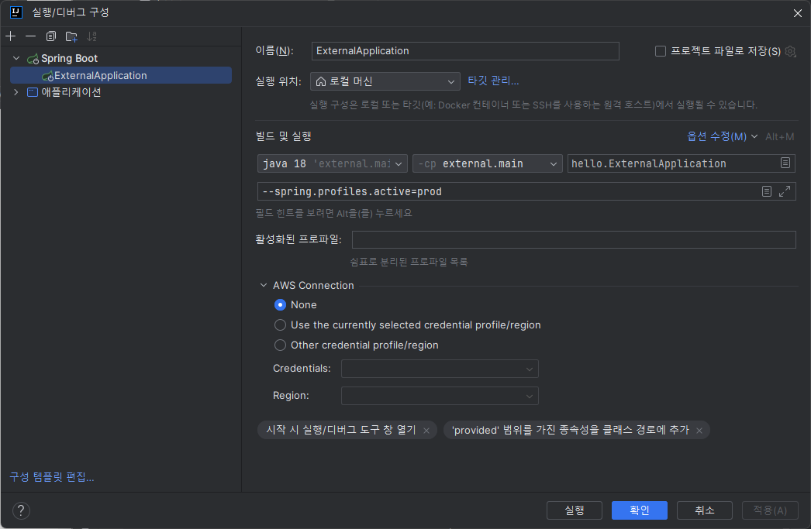This screenshot has height=529, width=811.
Task: Open 구성 템플릿 편집... link
Action: (52, 477)
